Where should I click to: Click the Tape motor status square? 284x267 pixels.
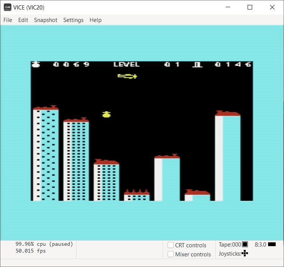click(x=245, y=244)
